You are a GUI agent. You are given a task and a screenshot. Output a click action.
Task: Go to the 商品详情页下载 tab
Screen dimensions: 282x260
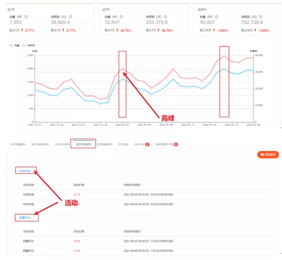(164, 144)
